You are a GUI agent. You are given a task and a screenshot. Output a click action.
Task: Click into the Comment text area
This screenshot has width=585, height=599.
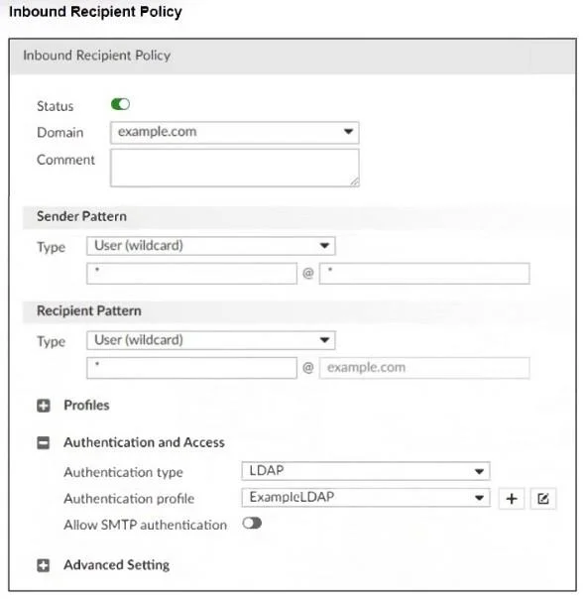pos(234,168)
